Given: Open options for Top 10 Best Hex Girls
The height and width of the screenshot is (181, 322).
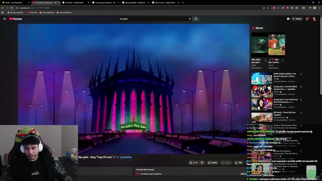Looking at the screenshot, I should pos(301,100).
